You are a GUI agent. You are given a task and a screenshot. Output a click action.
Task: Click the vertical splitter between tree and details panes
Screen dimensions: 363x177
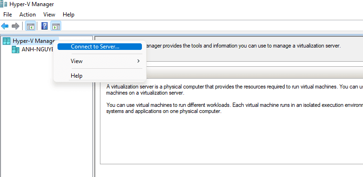(x=94, y=106)
